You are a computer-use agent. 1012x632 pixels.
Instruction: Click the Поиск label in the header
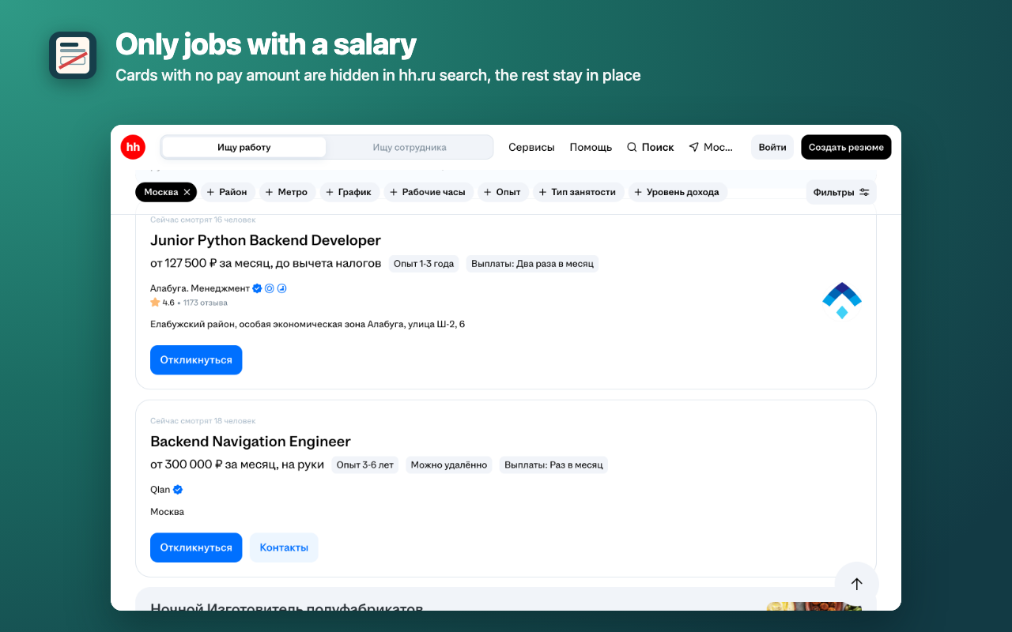point(658,147)
